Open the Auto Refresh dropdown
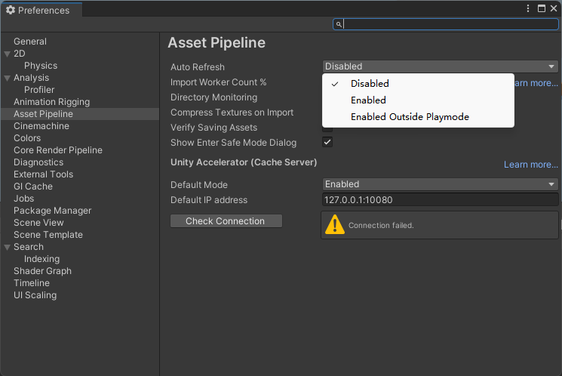 [440, 66]
